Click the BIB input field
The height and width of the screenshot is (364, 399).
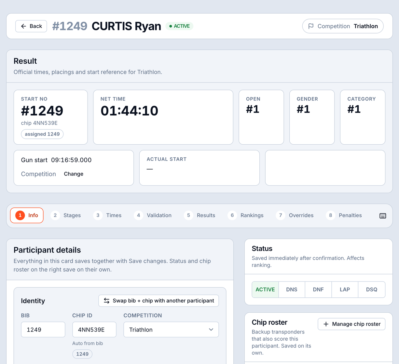pos(43,330)
